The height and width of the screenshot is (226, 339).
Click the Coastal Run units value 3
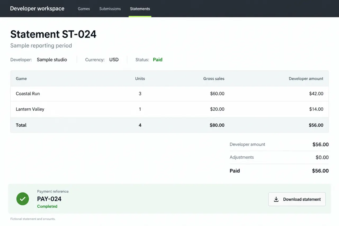point(140,93)
